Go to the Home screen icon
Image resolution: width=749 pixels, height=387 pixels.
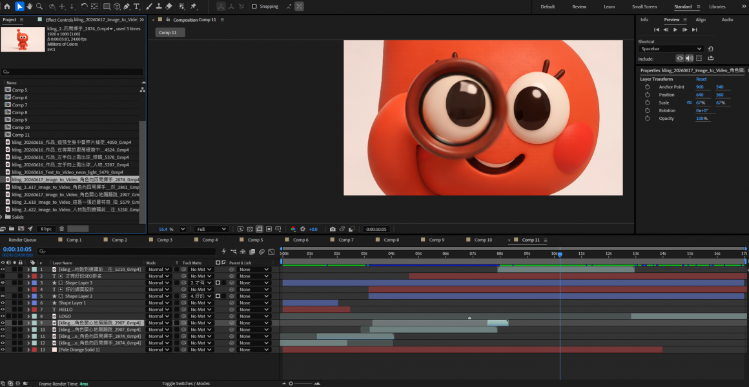coord(7,6)
